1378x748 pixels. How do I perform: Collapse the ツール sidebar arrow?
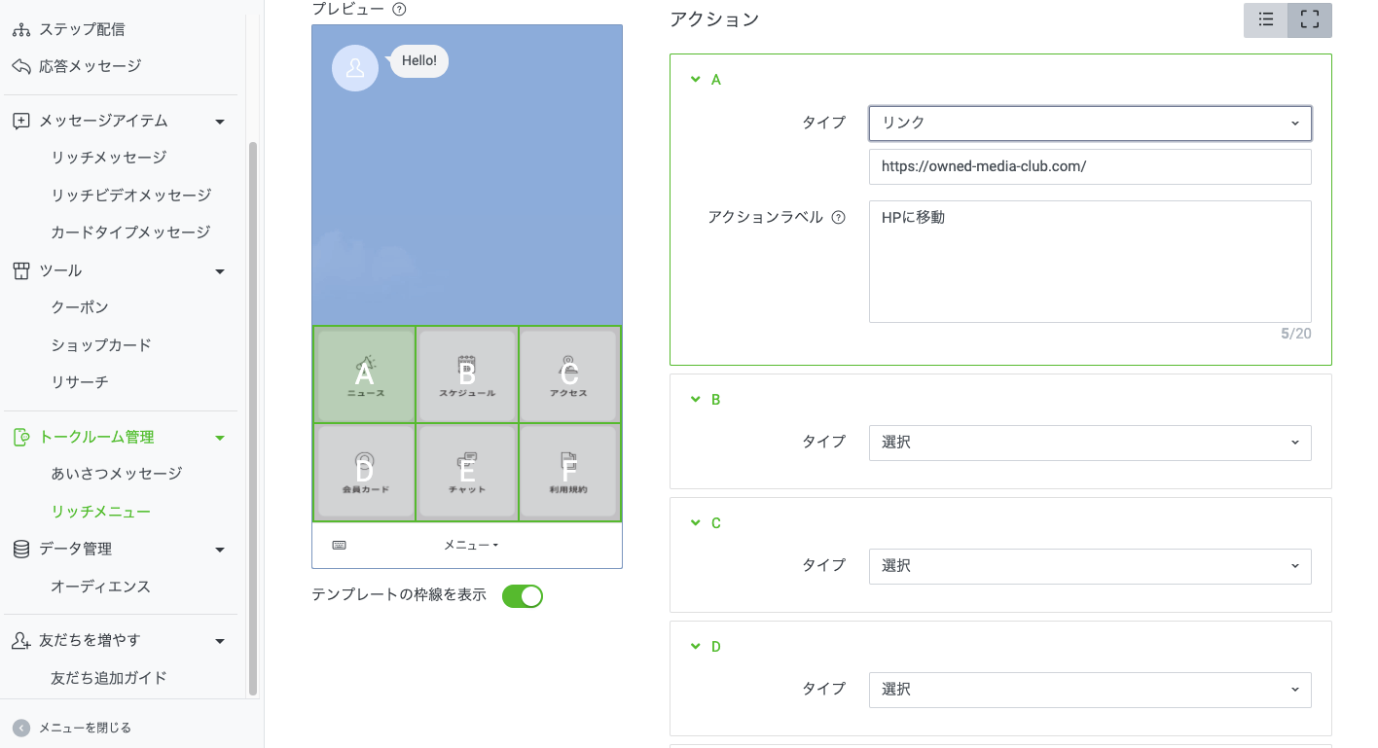click(220, 271)
